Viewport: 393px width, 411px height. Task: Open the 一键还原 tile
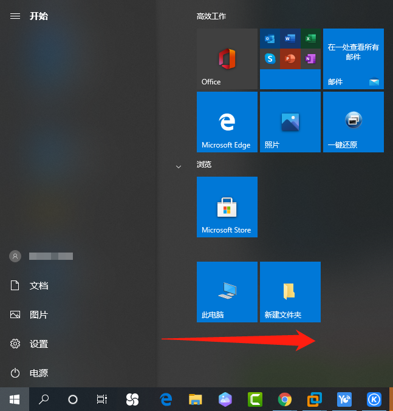point(353,122)
